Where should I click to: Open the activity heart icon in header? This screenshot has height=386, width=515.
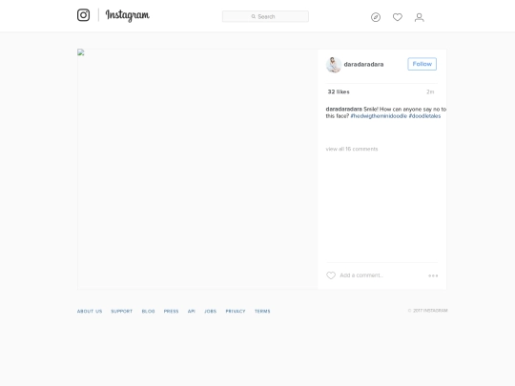398,17
